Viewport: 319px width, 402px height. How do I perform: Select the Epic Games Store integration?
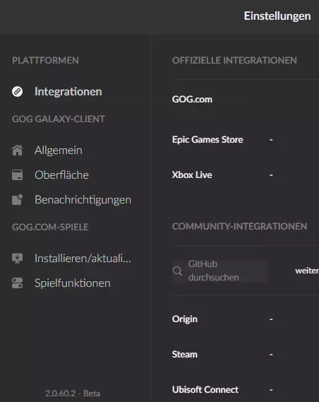(x=207, y=139)
